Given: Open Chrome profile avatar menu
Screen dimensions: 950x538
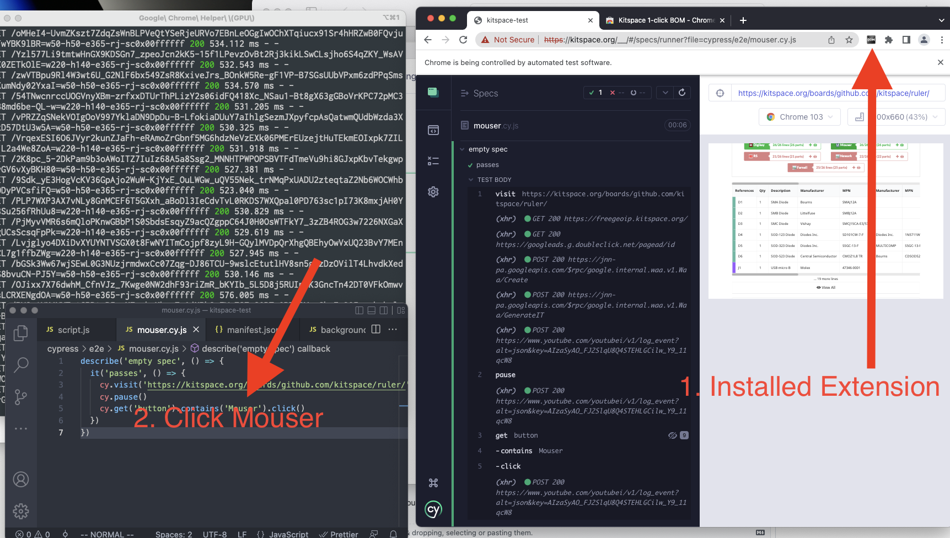Looking at the screenshot, I should 924,40.
